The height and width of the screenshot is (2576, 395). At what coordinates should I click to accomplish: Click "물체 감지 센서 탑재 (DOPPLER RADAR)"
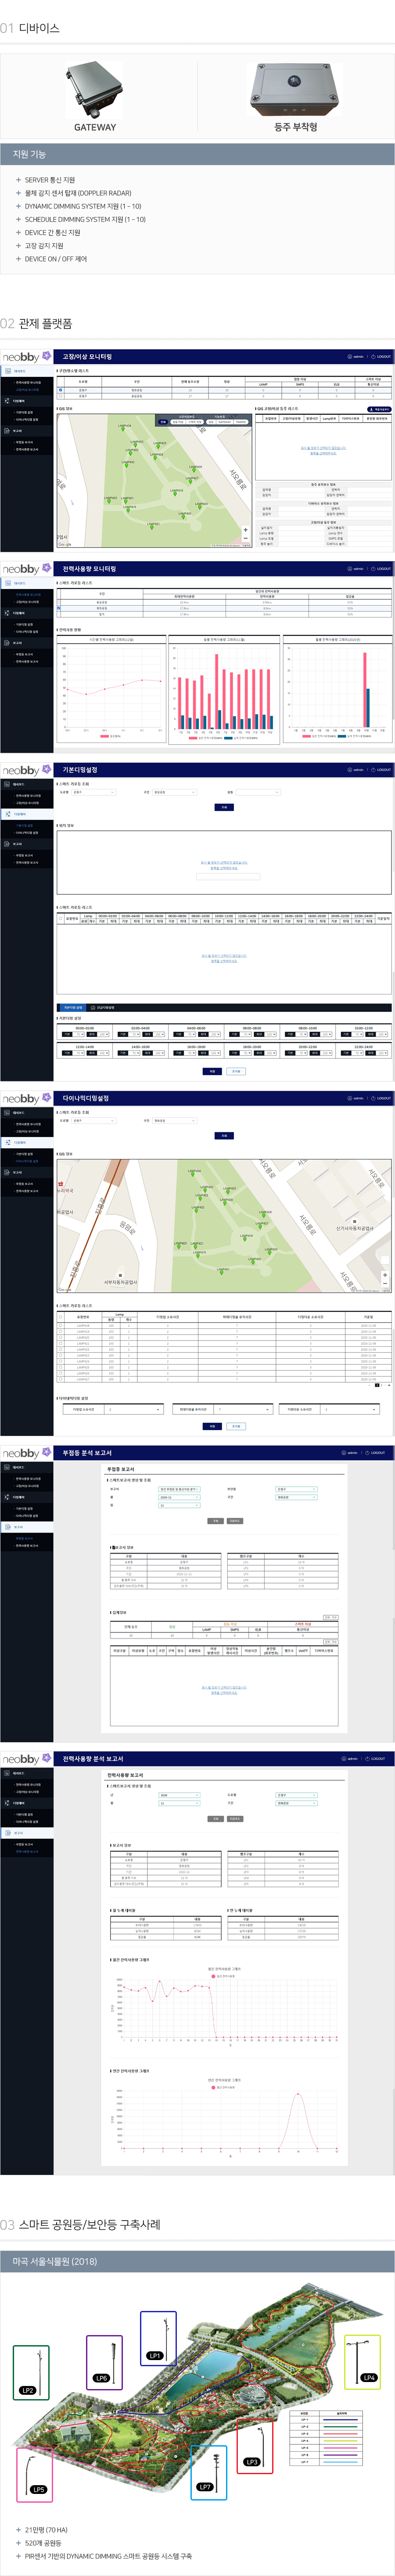[78, 193]
